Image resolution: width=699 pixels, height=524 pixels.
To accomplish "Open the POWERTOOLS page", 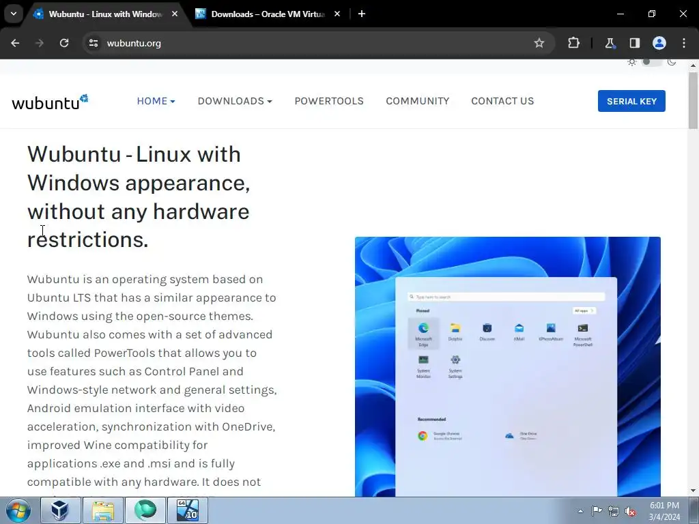I will point(329,101).
